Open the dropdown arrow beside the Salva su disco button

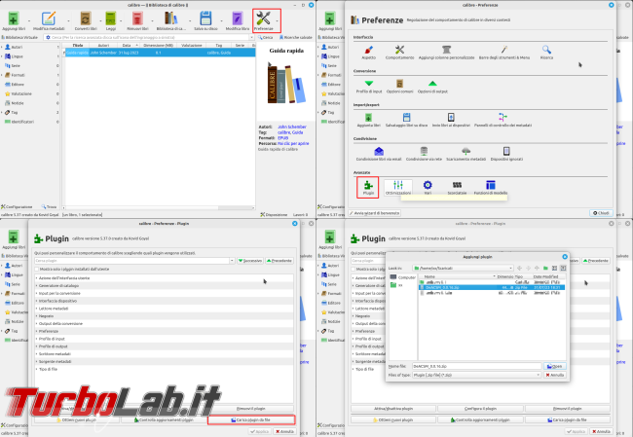[x=221, y=20]
